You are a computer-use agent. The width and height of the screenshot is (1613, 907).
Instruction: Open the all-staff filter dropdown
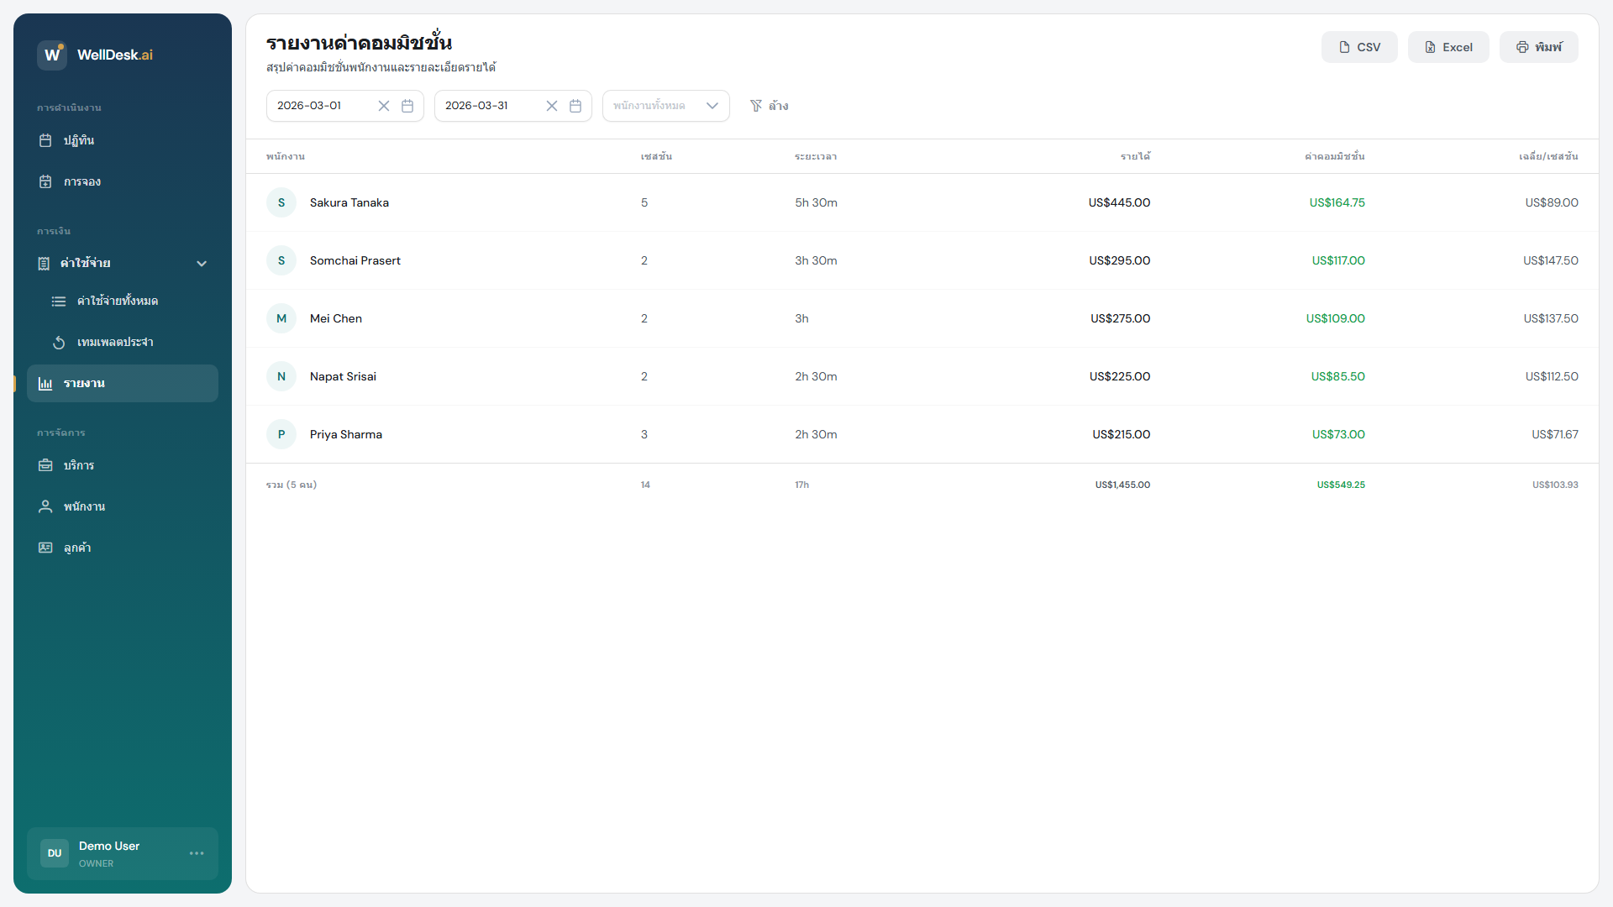tap(665, 106)
